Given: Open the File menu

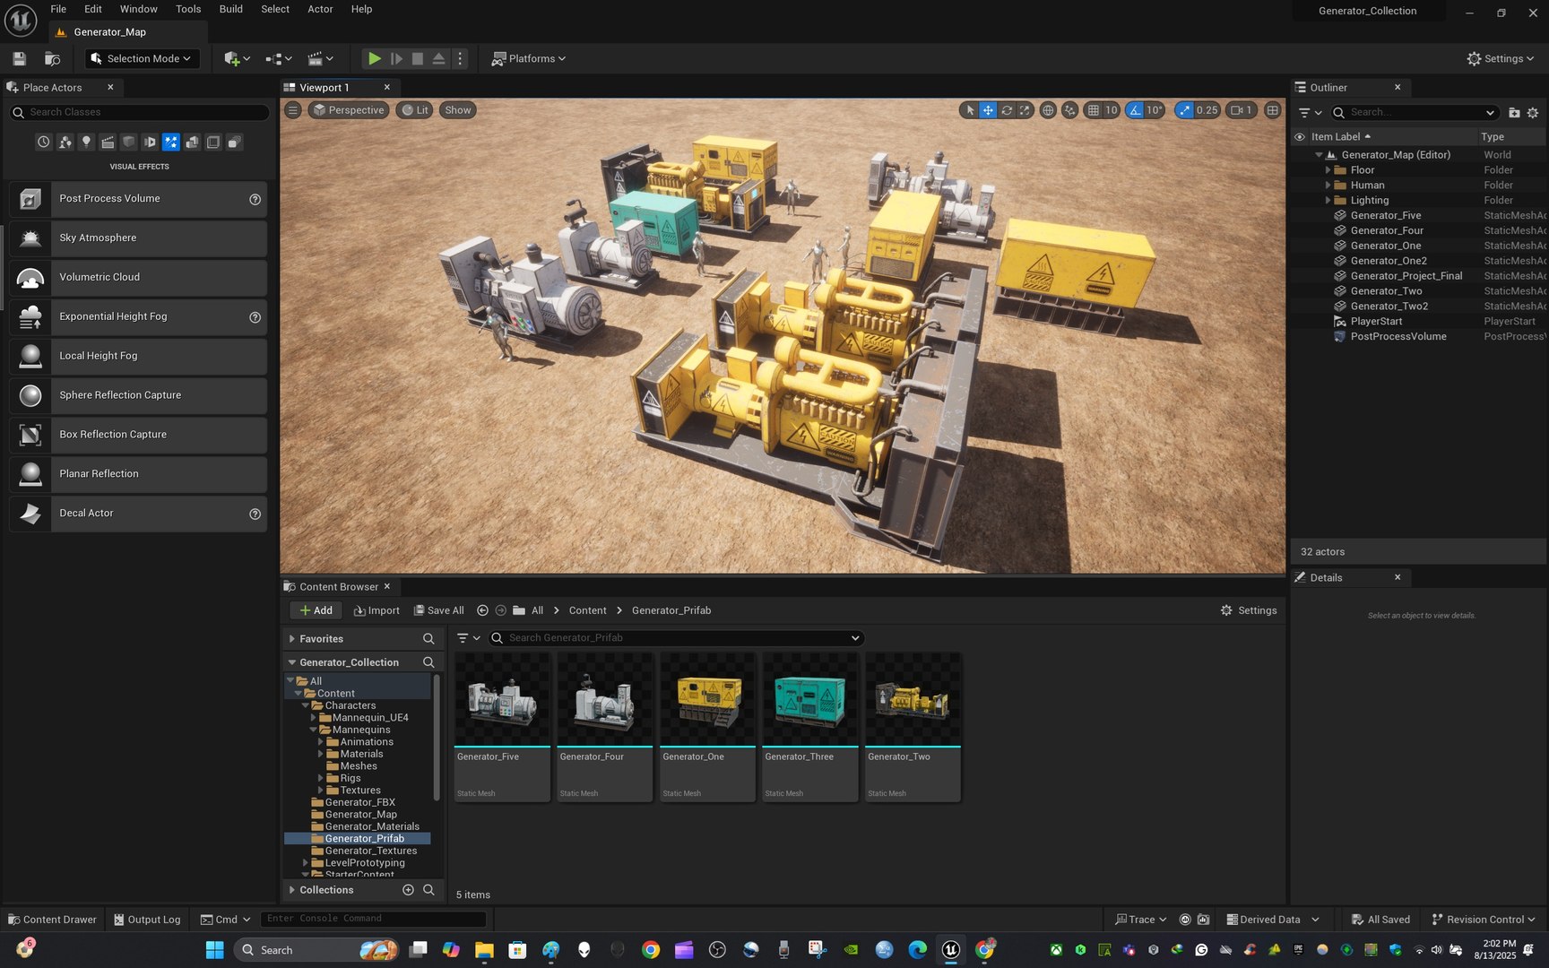Looking at the screenshot, I should 58,9.
